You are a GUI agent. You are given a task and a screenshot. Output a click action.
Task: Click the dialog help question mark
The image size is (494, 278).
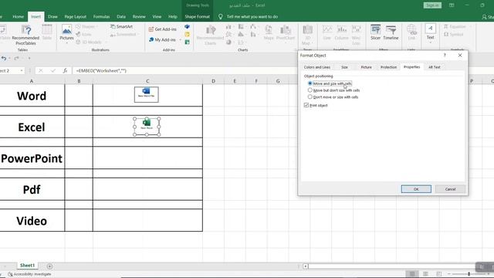[x=445, y=55]
